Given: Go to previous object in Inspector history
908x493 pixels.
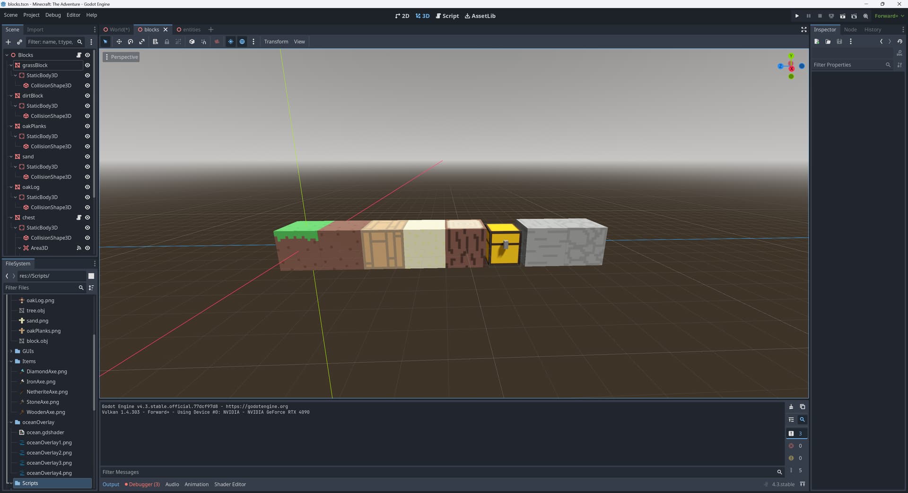Looking at the screenshot, I should pos(881,42).
